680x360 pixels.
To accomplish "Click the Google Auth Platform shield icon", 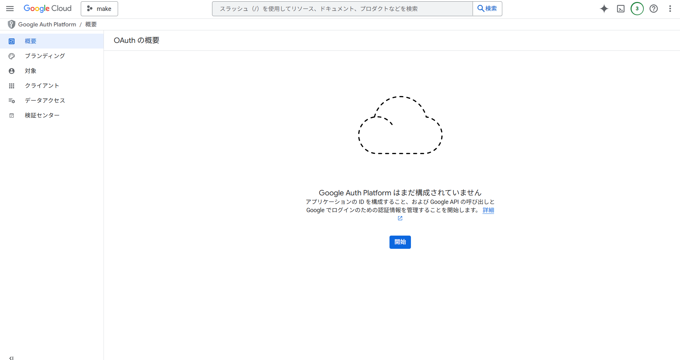I will pos(12,24).
